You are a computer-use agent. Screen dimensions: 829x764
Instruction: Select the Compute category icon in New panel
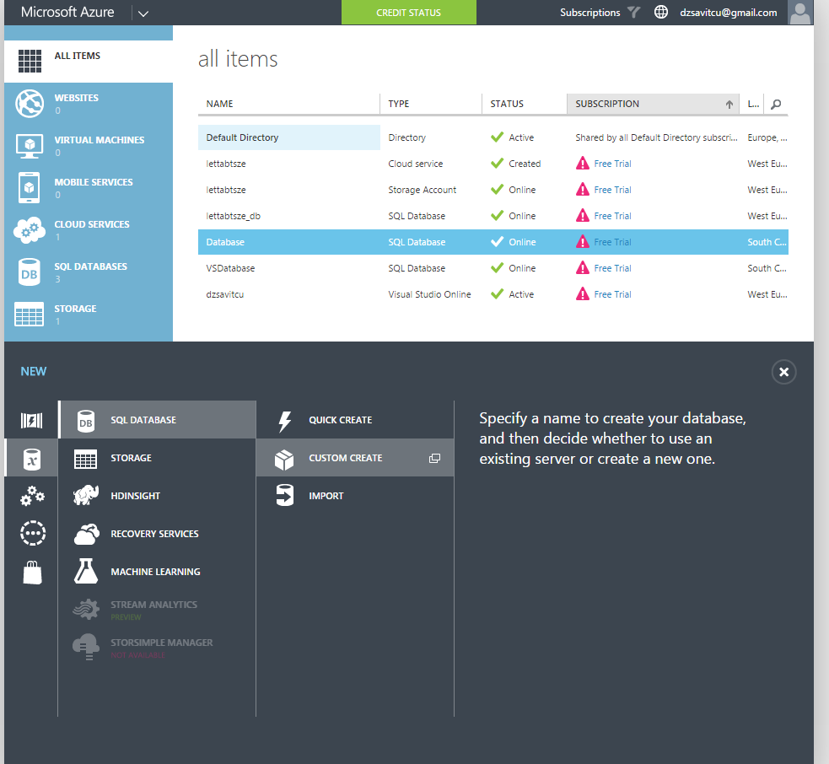pos(32,420)
